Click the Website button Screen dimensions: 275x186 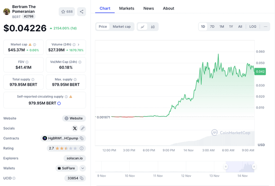coord(73,118)
